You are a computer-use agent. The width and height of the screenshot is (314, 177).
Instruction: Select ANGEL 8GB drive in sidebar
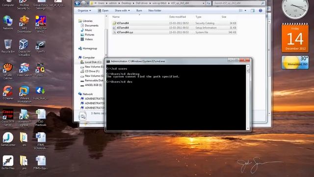tap(93, 85)
